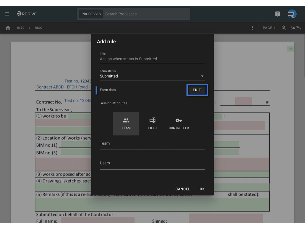Go home using the breadcrumb home icon
The image size is (305, 229).
[8, 27]
